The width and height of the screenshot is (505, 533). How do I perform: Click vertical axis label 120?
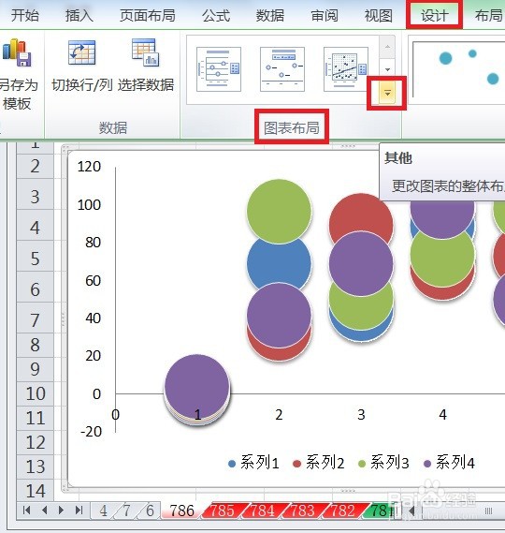pyautogui.click(x=89, y=167)
